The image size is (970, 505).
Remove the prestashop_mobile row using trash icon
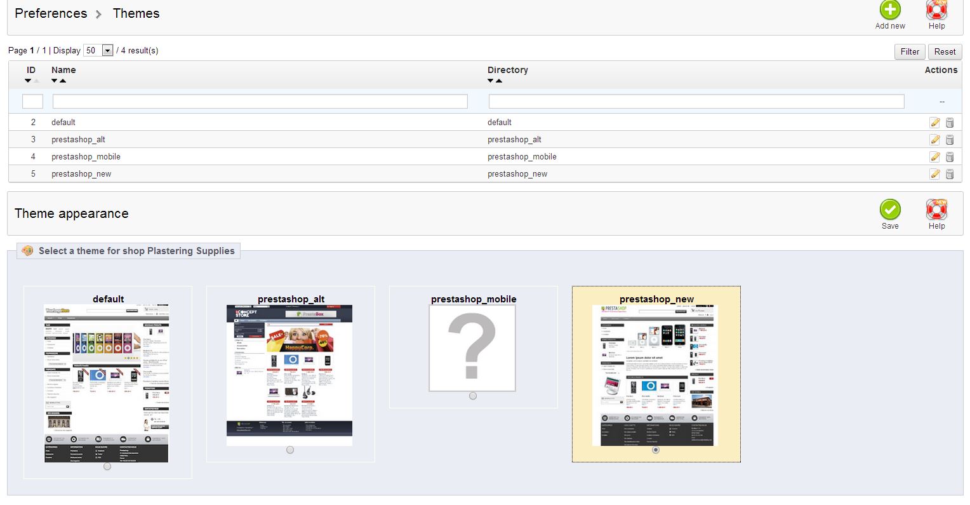coord(950,157)
